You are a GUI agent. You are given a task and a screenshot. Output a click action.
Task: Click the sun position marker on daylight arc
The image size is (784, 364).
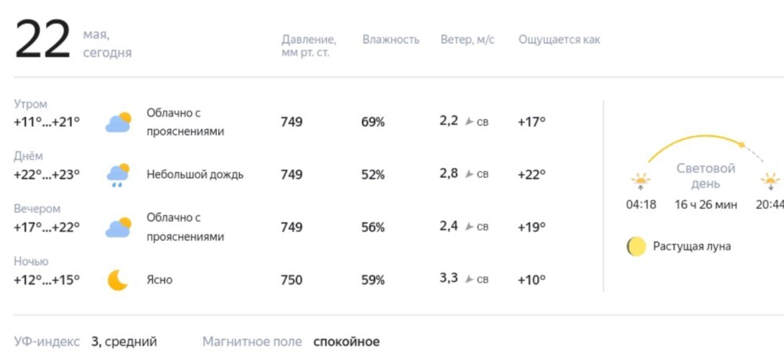(742, 145)
